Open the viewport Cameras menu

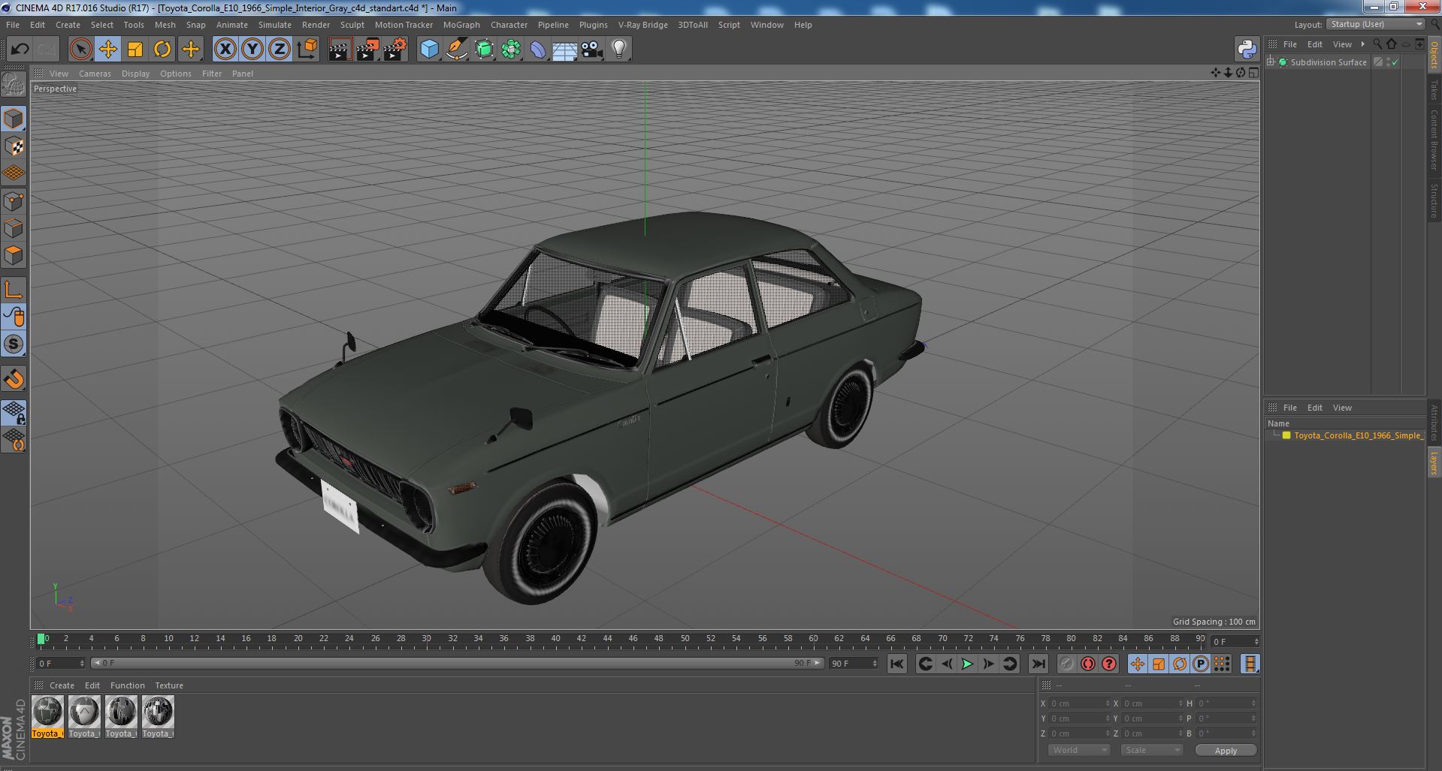95,74
